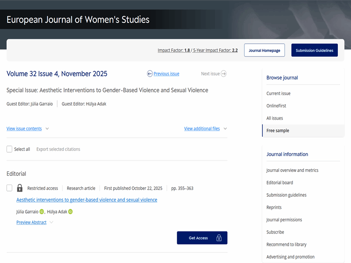Open the Aesthetic interventions article title link
This screenshot has height=263, width=351.
tap(86, 200)
